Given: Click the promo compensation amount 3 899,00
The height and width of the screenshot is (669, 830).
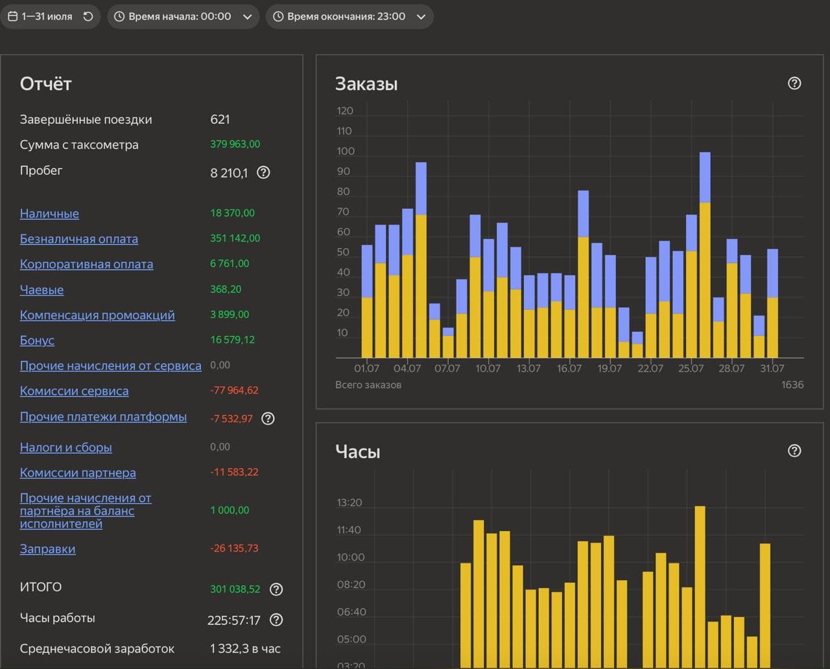Looking at the screenshot, I should (x=230, y=314).
